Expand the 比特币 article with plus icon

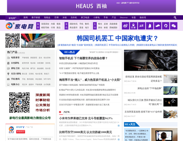[119, 139]
